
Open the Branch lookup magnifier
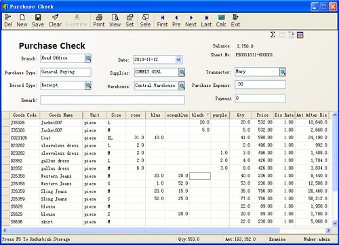click(x=88, y=58)
